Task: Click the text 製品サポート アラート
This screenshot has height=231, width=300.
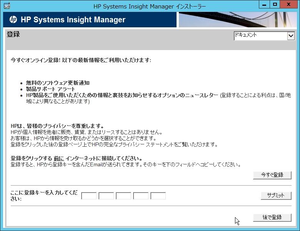Action: click(x=50, y=89)
